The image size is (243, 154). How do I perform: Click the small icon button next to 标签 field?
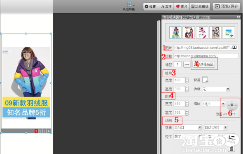click(x=187, y=64)
